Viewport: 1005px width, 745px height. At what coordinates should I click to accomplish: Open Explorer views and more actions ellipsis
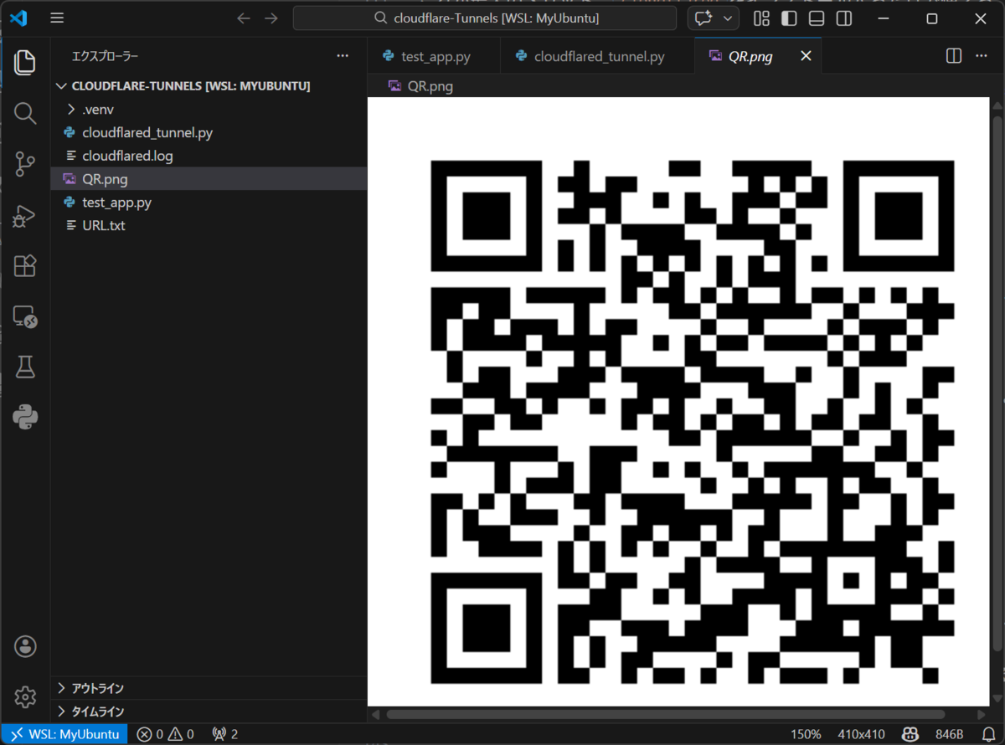(x=343, y=56)
